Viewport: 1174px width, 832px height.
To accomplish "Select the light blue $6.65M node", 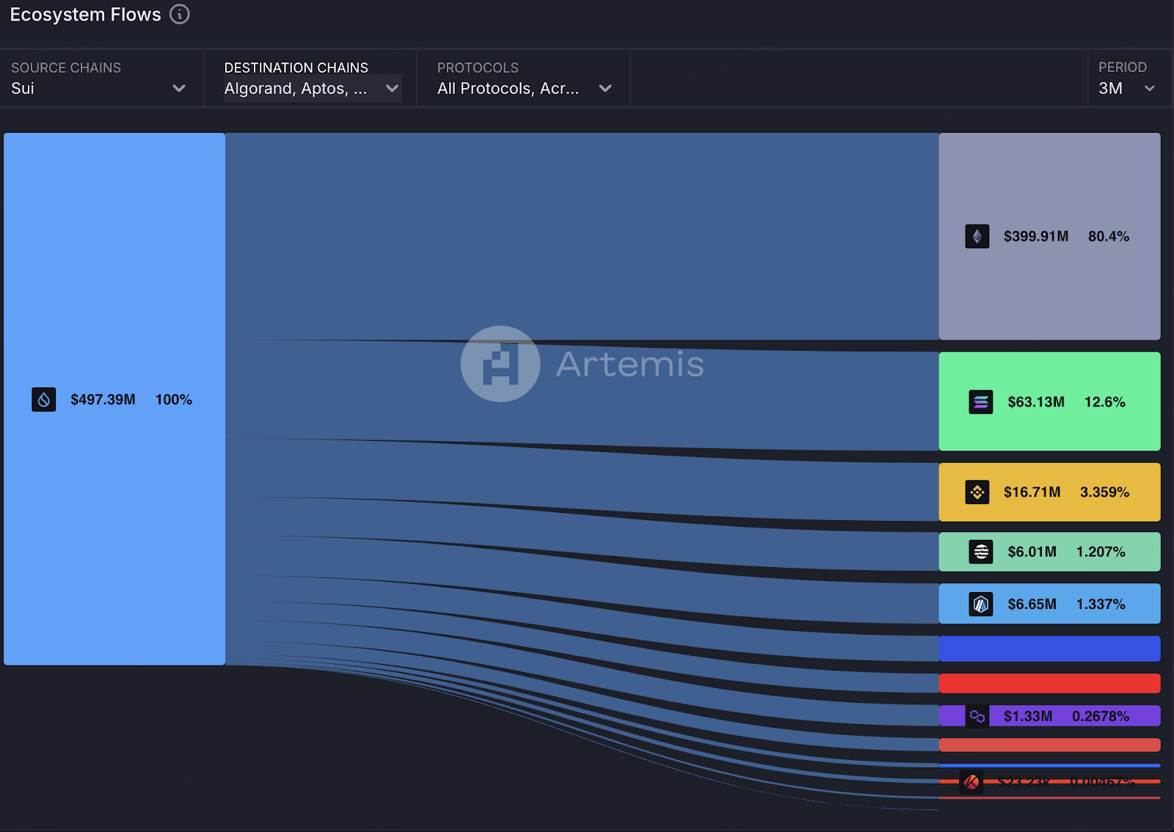I will click(1050, 604).
